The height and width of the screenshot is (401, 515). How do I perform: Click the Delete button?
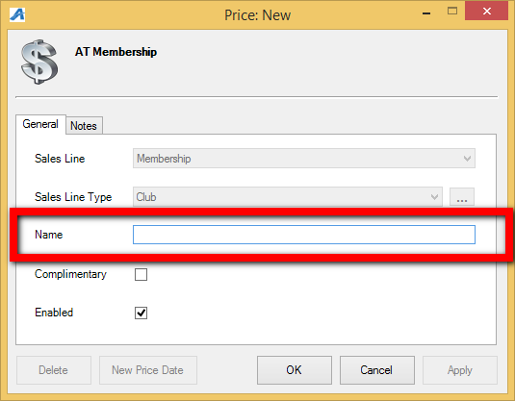[x=54, y=370]
